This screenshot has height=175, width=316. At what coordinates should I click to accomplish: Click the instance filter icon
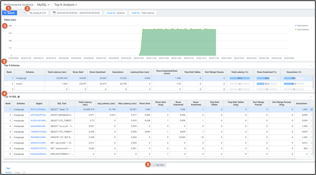tap(24, 13)
